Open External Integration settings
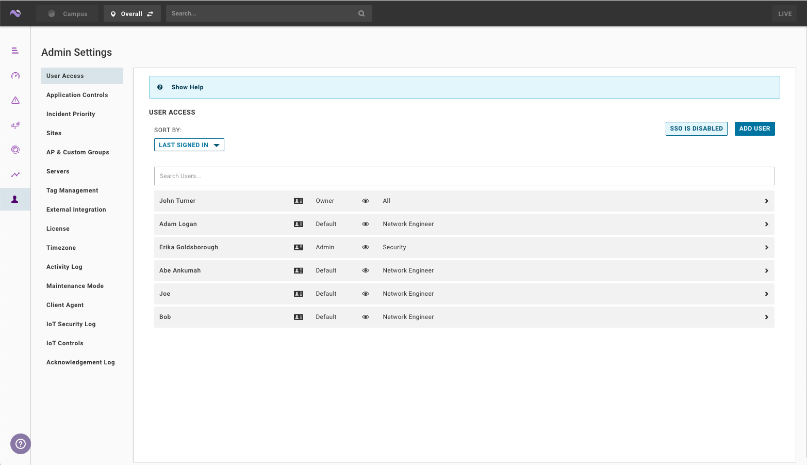This screenshot has width=807, height=465. 76,210
